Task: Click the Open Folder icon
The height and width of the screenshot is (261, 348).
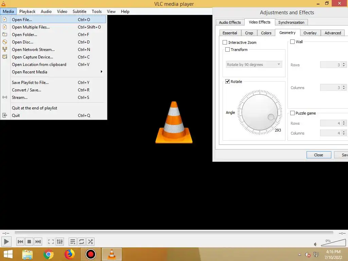Action: (x=5, y=34)
